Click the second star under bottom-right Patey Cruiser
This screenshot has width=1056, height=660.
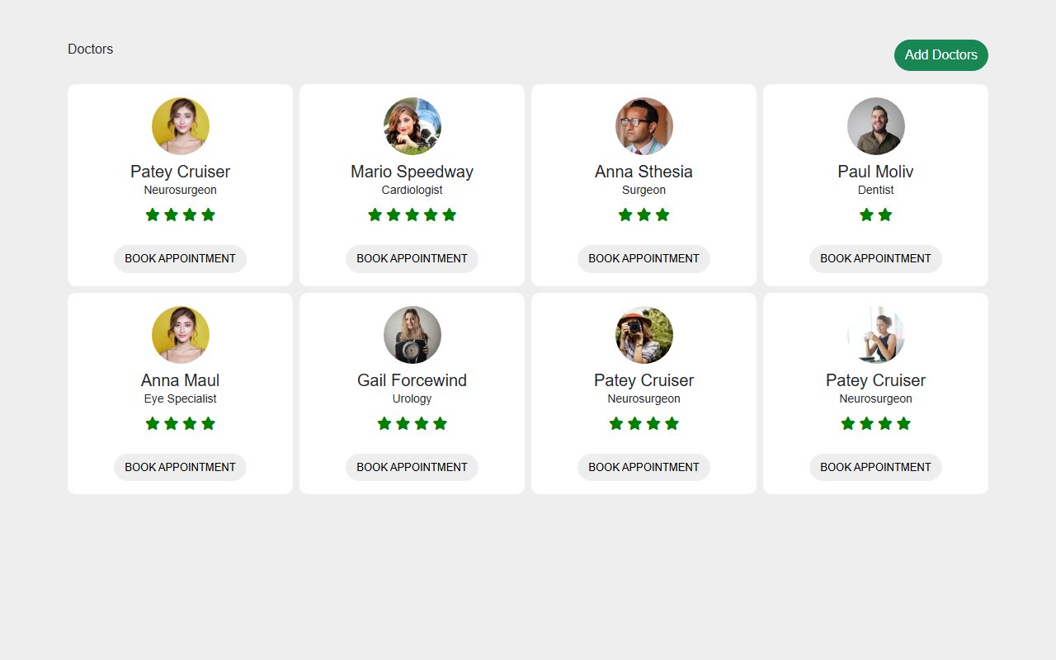point(866,423)
